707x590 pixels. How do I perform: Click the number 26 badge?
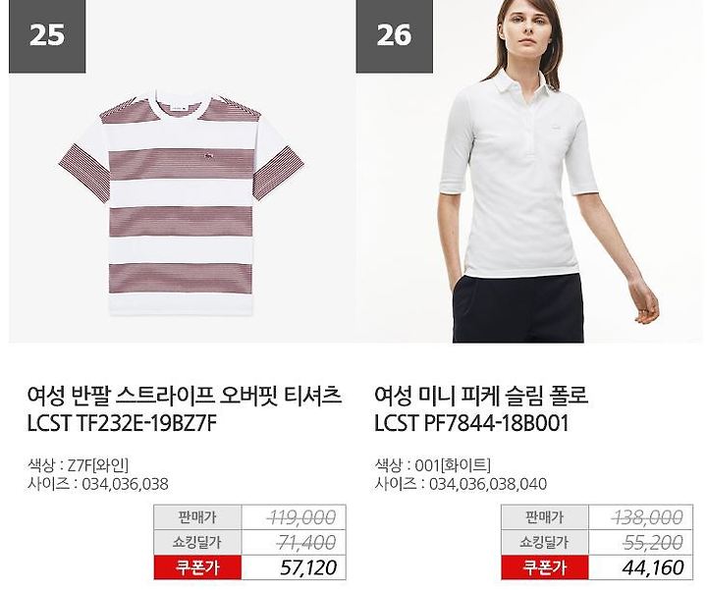394,35
